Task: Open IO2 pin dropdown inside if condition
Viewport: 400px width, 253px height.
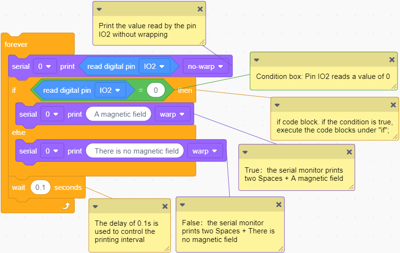Action: [x=110, y=90]
